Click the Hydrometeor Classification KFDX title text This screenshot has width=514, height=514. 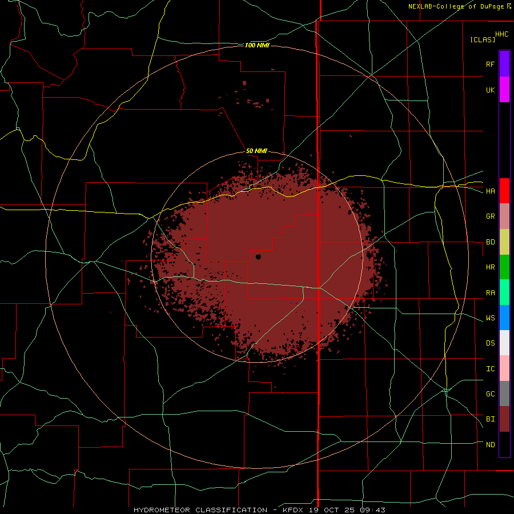pyautogui.click(x=259, y=510)
